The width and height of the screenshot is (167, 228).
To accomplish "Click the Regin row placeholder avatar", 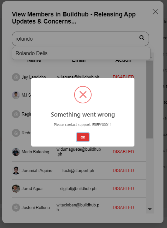I will pos(16,114).
